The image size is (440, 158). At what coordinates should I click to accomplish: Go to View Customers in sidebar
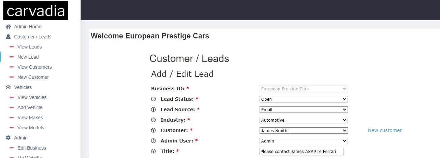pyautogui.click(x=34, y=67)
